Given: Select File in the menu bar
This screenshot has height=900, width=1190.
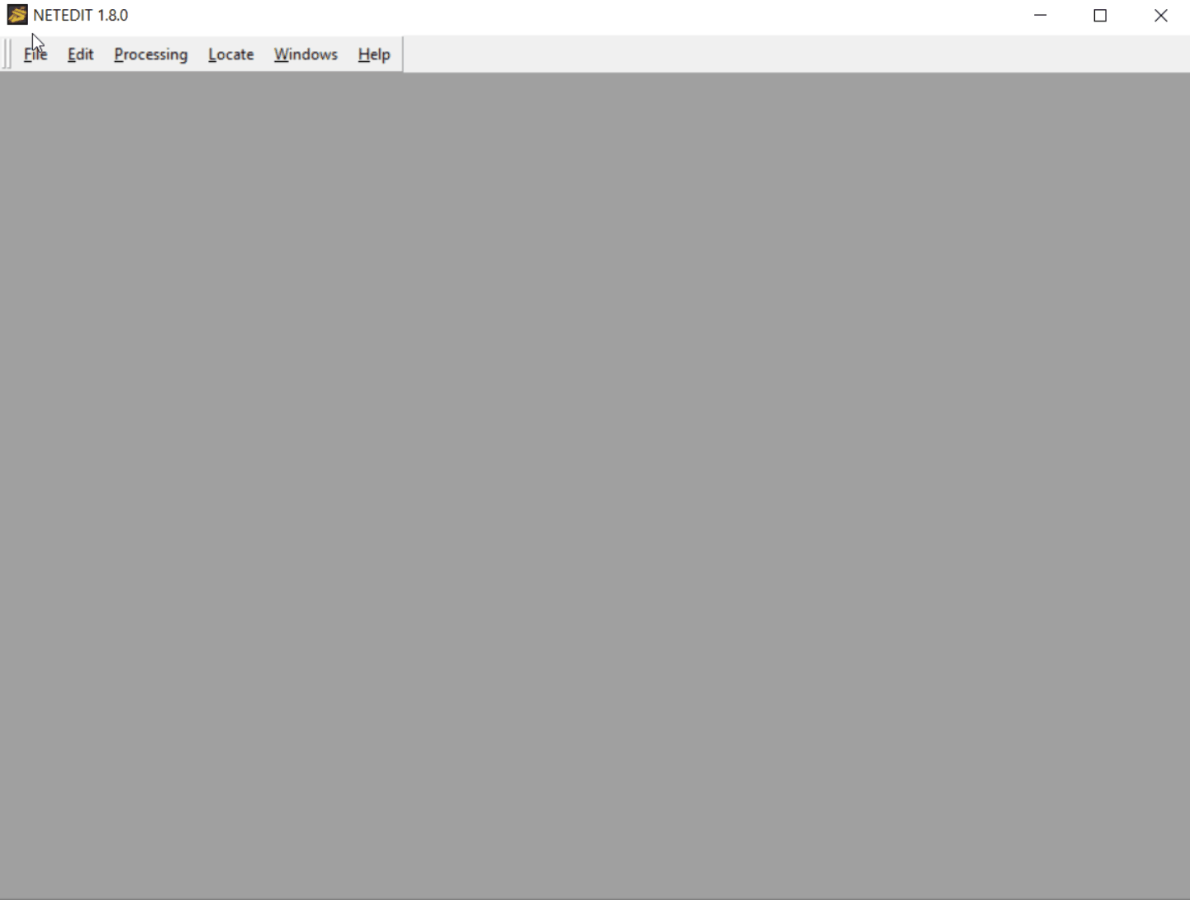Looking at the screenshot, I should pyautogui.click(x=36, y=54).
